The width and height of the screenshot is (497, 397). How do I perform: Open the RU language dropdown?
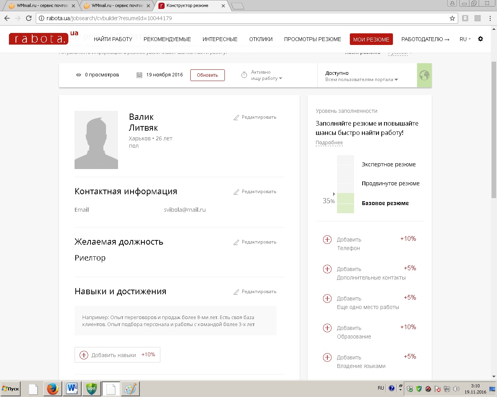coord(465,39)
